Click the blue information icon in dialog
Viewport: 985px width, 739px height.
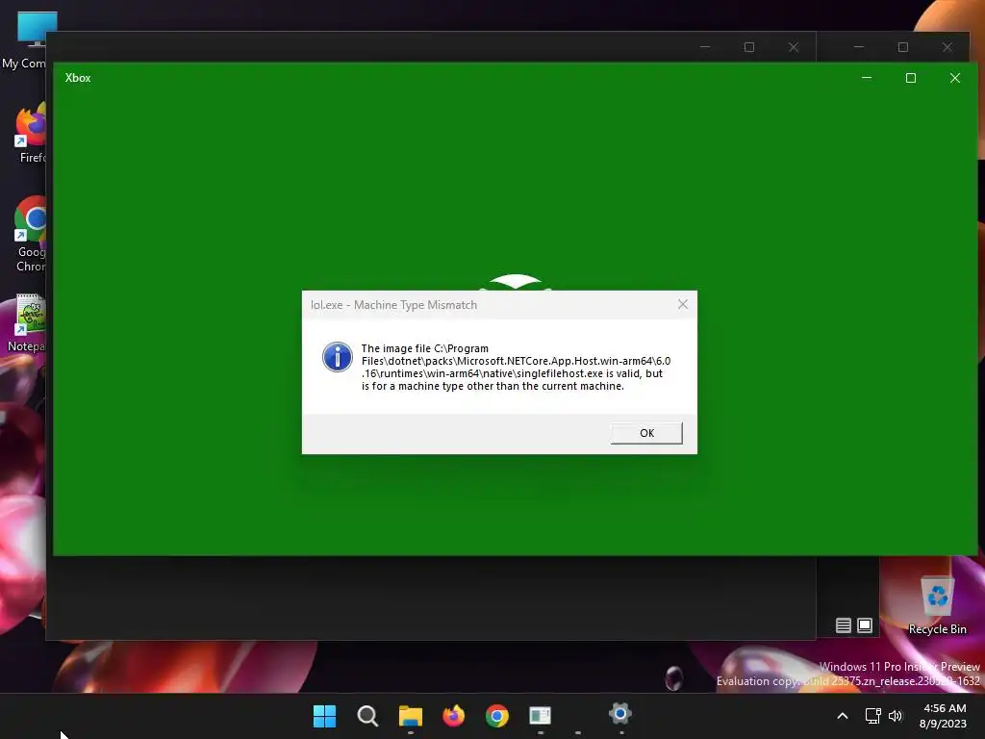tap(338, 357)
